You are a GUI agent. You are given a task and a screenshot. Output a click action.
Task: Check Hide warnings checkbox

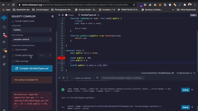13,61
